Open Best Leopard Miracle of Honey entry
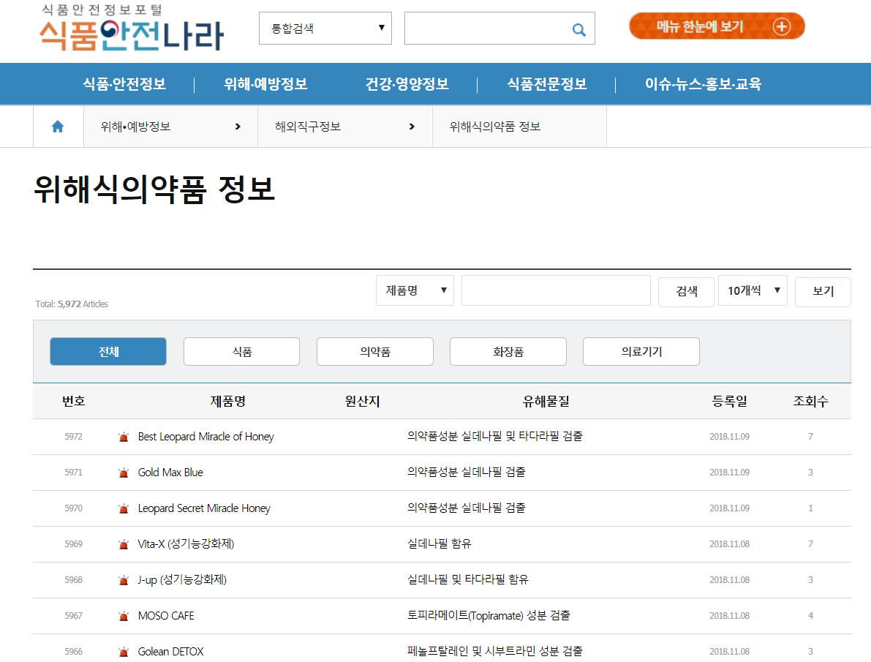 (x=206, y=437)
